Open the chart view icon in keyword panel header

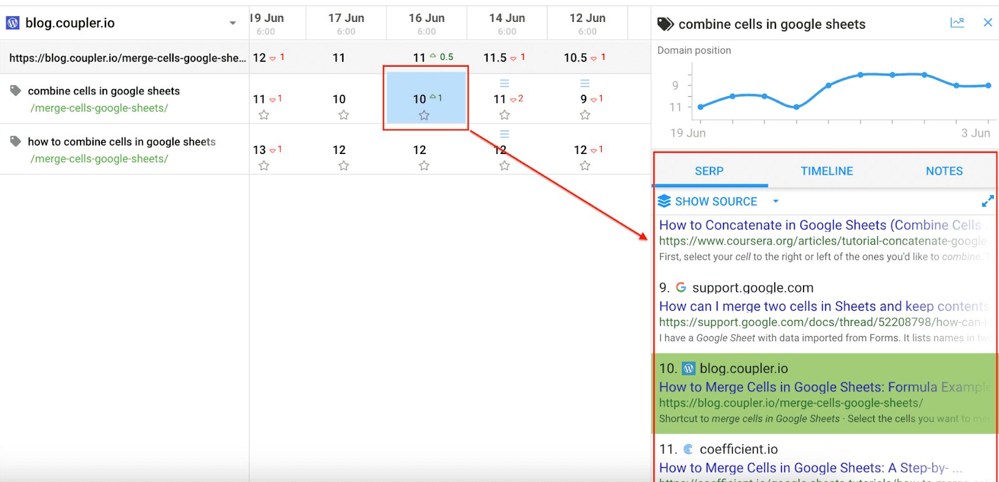coord(957,23)
